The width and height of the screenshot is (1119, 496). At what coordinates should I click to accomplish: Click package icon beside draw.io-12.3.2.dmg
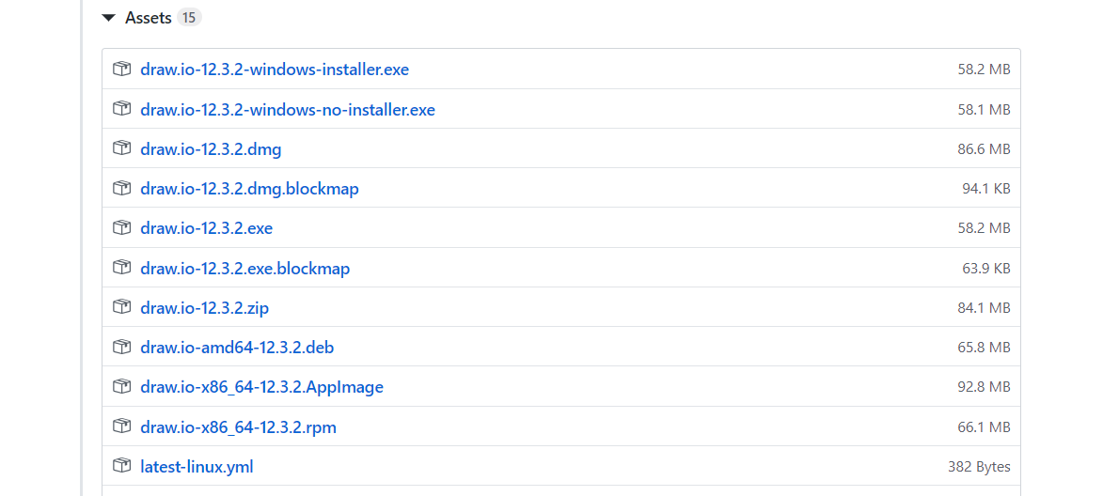(x=122, y=149)
